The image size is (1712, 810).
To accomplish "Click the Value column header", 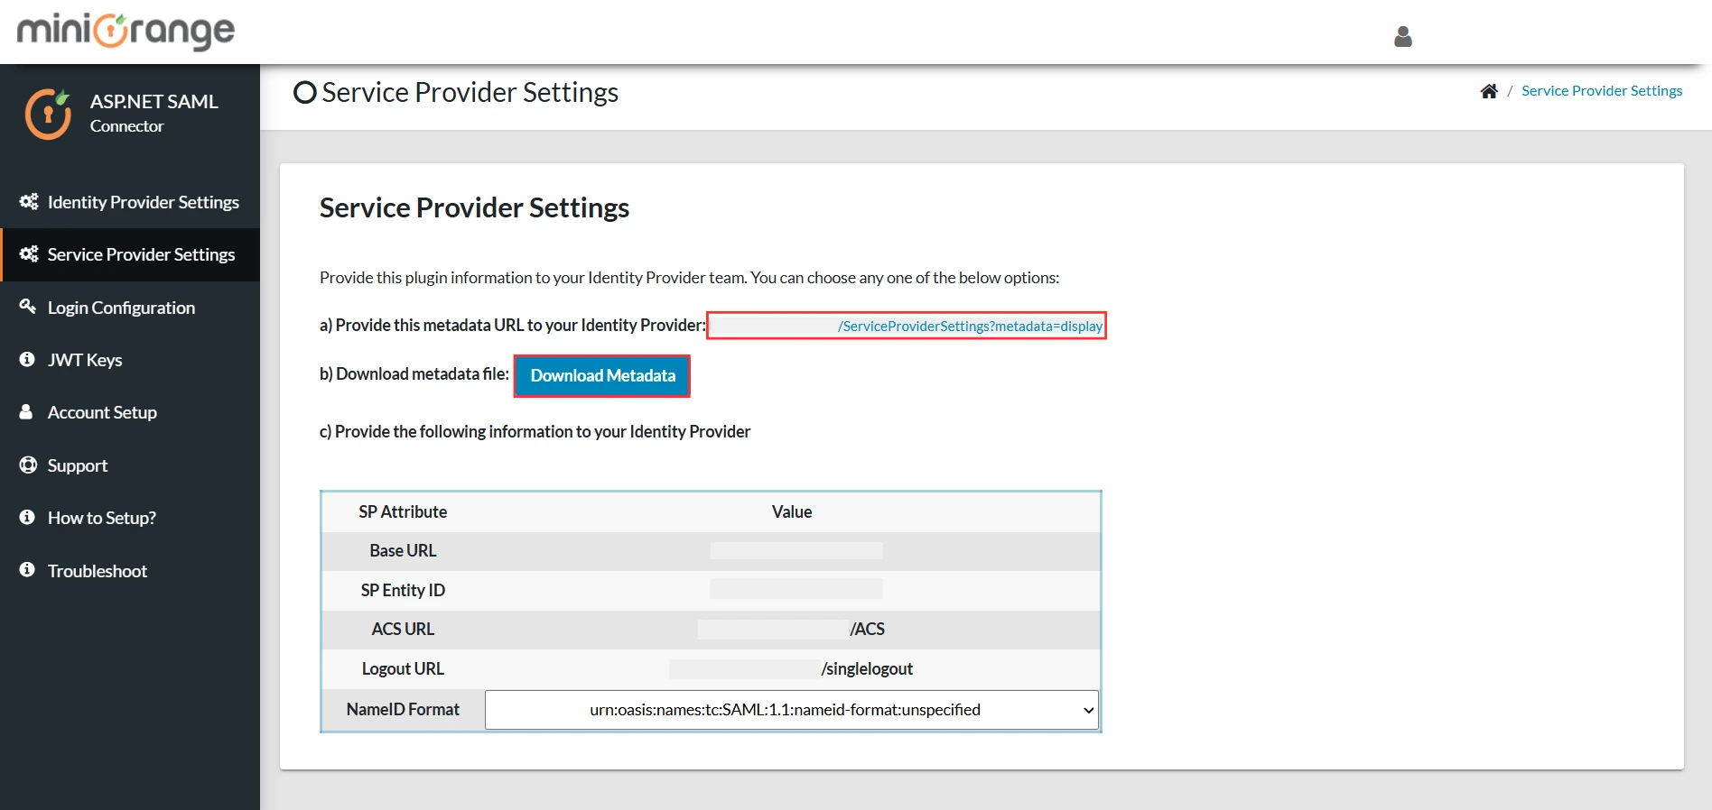I will [792, 511].
